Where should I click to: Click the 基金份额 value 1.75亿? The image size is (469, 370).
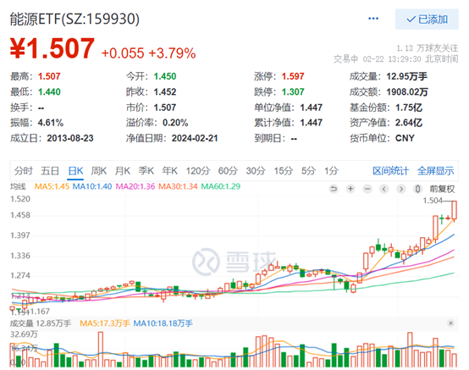coord(409,108)
